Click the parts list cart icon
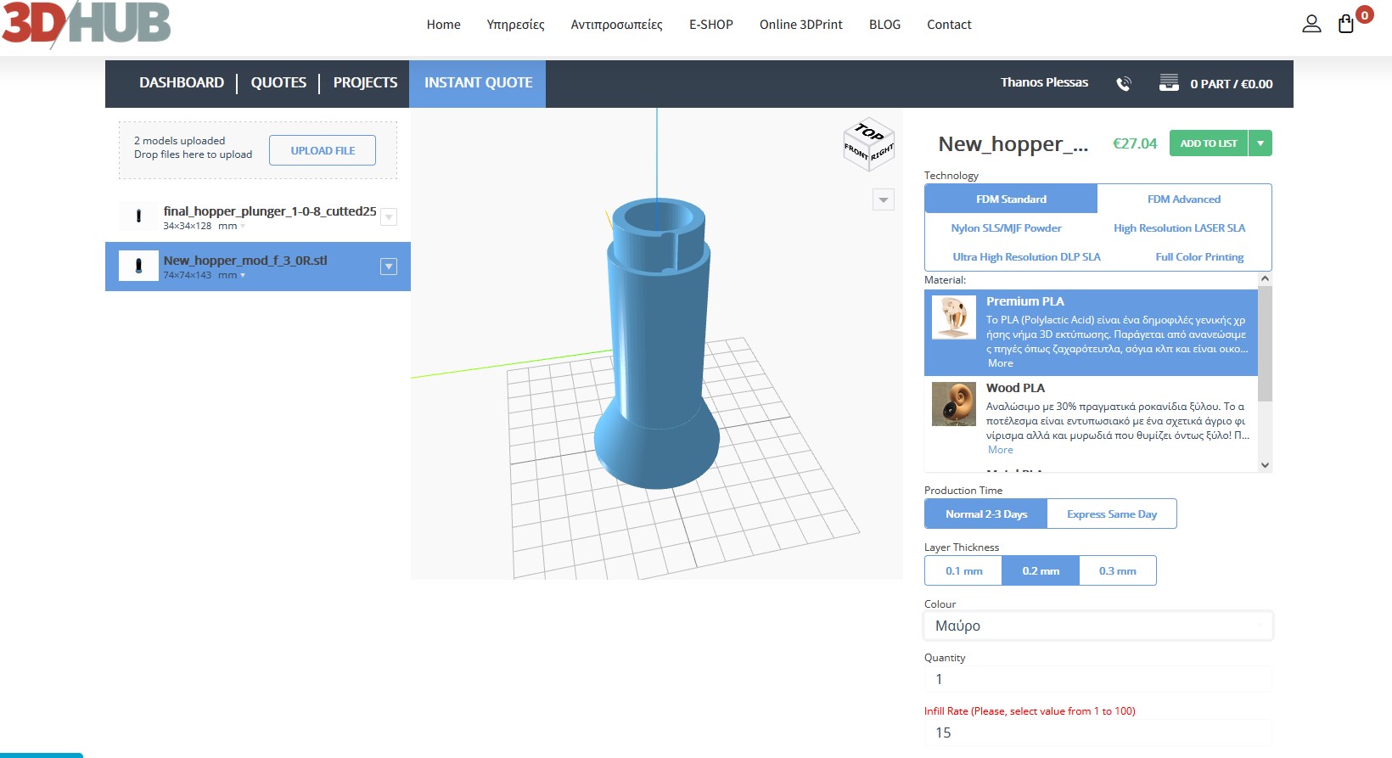This screenshot has height=758, width=1392. [x=1169, y=83]
